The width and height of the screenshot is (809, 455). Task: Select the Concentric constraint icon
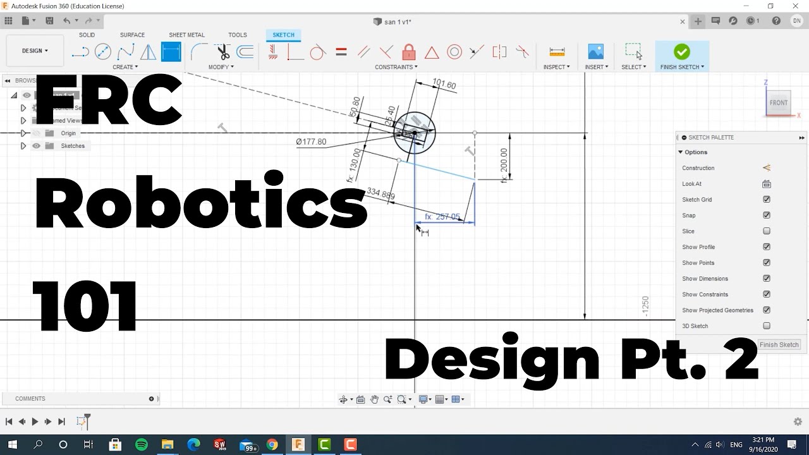coord(454,52)
